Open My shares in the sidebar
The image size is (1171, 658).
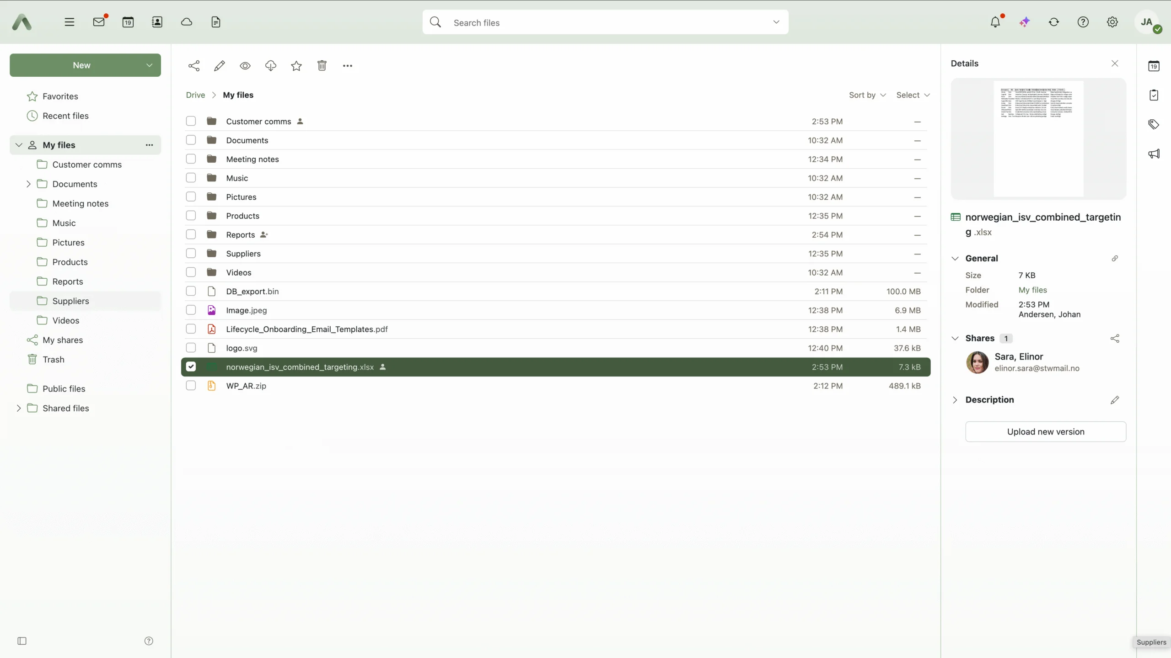coord(63,340)
